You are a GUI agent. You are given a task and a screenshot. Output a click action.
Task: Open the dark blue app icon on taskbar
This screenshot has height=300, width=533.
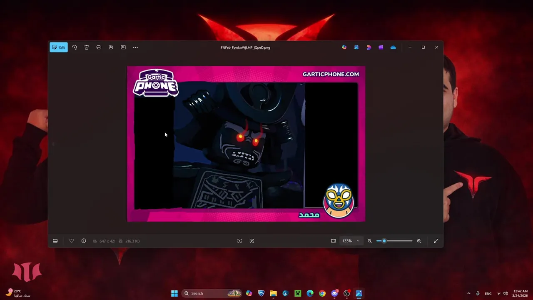pyautogui.click(x=285, y=293)
